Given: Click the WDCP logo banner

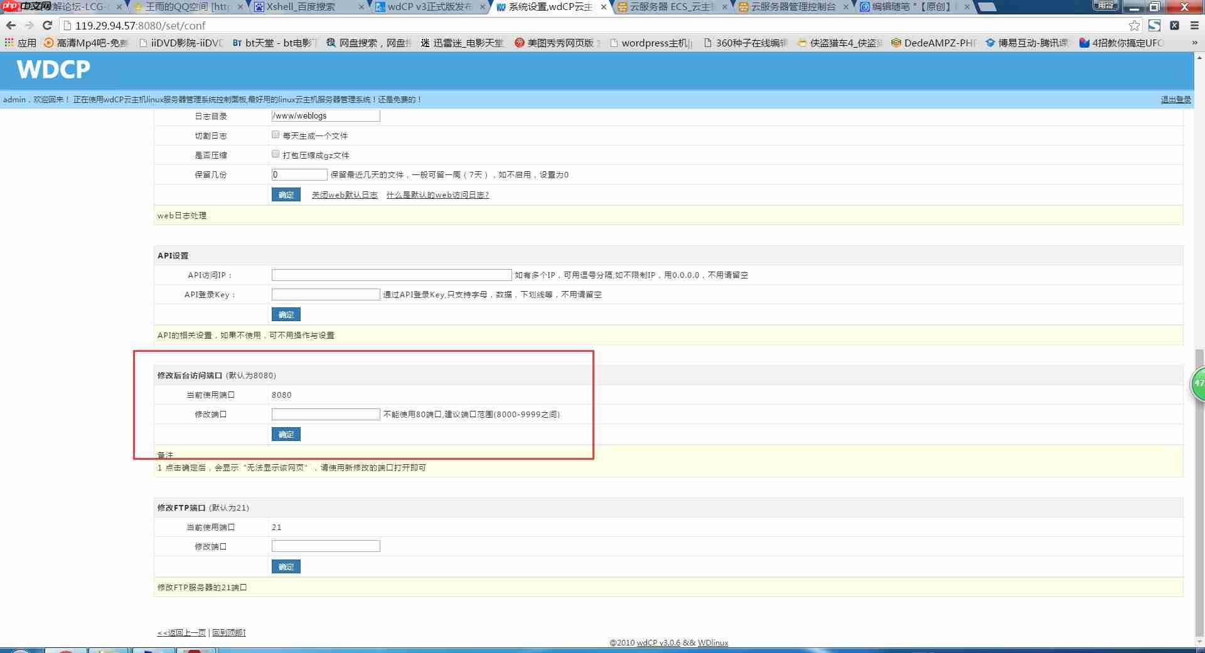Looking at the screenshot, I should point(53,70).
